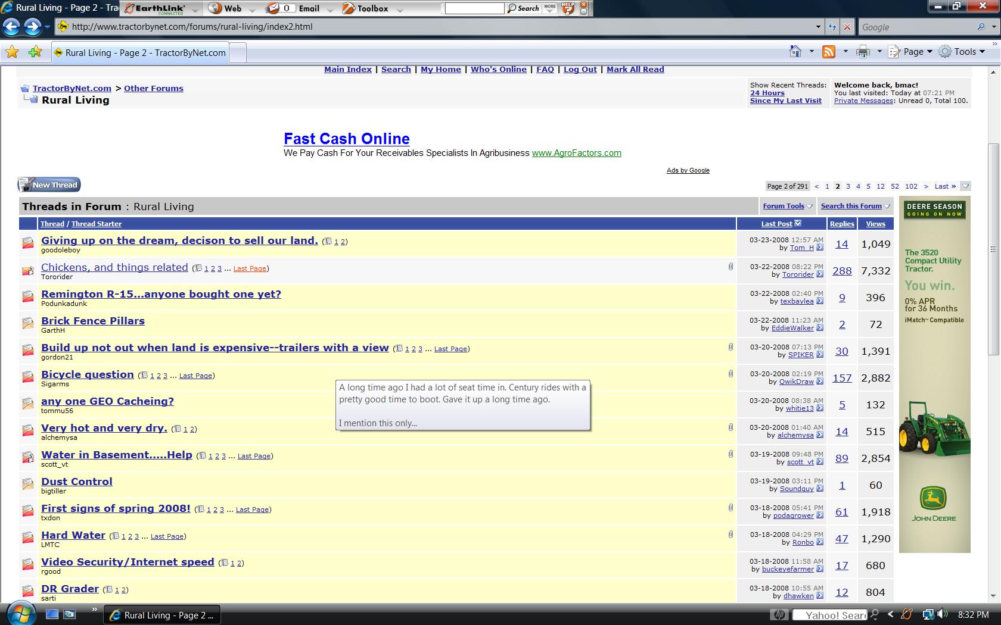Open the Tools menu in the command bar
Screen dimensions: 1001x625
pyautogui.click(x=962, y=52)
